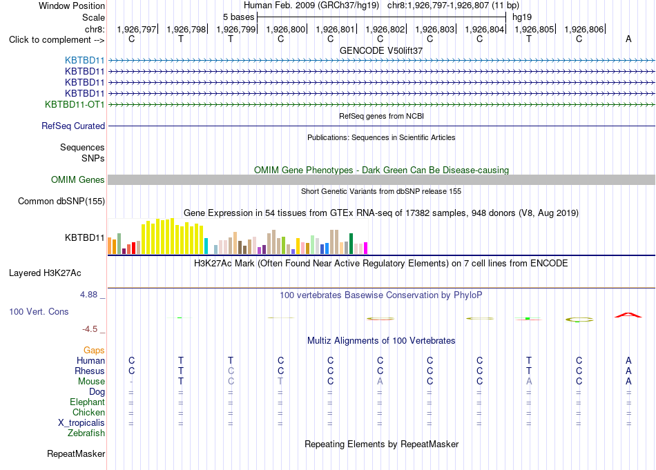
Task: Click the X_tropicalis species label
Action: pyautogui.click(x=81, y=423)
